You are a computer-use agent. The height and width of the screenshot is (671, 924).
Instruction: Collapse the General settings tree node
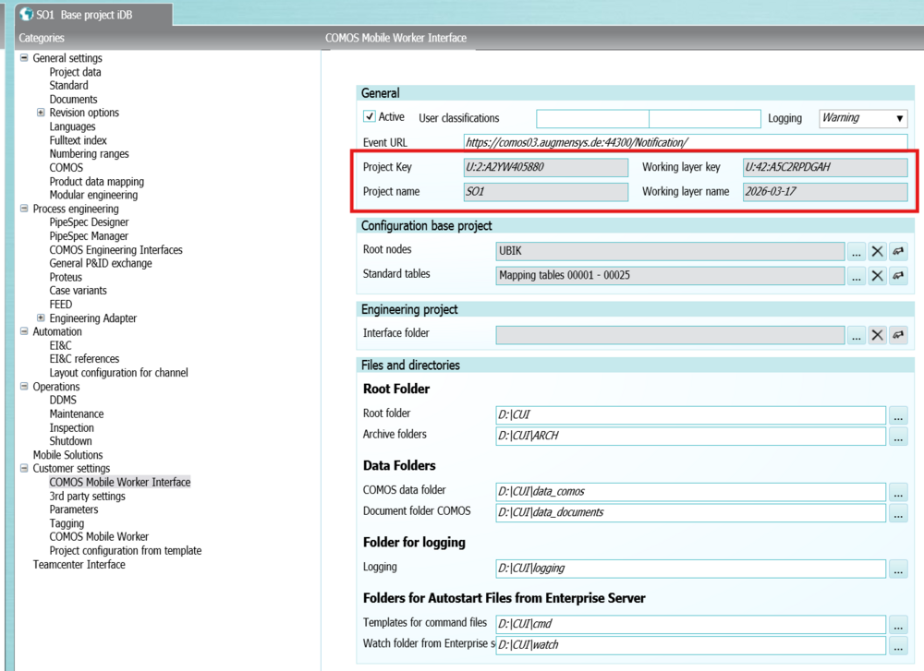coord(24,57)
